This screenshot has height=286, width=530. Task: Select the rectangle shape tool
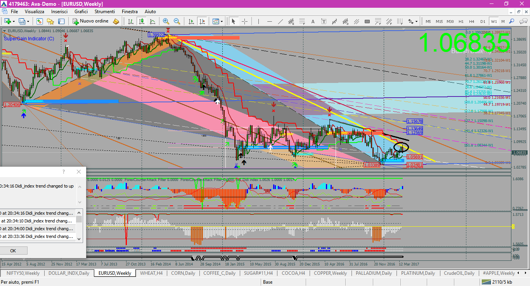[x=367, y=21]
